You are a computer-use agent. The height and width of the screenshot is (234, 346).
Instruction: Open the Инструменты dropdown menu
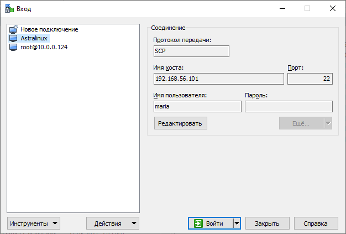click(x=34, y=223)
